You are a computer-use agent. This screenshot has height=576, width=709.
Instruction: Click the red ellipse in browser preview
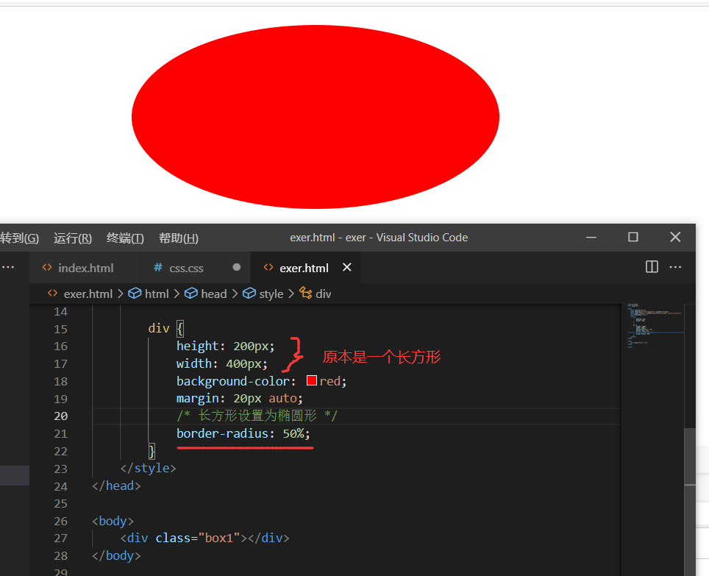(x=316, y=117)
